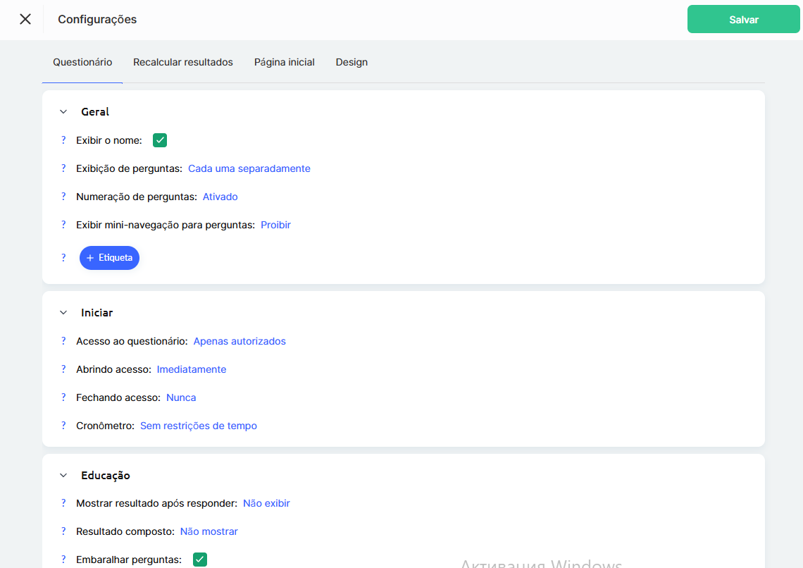Viewport: 803px width, 568px height.
Task: Uncheck the Exibir o nome checkbox
Action: pos(160,140)
